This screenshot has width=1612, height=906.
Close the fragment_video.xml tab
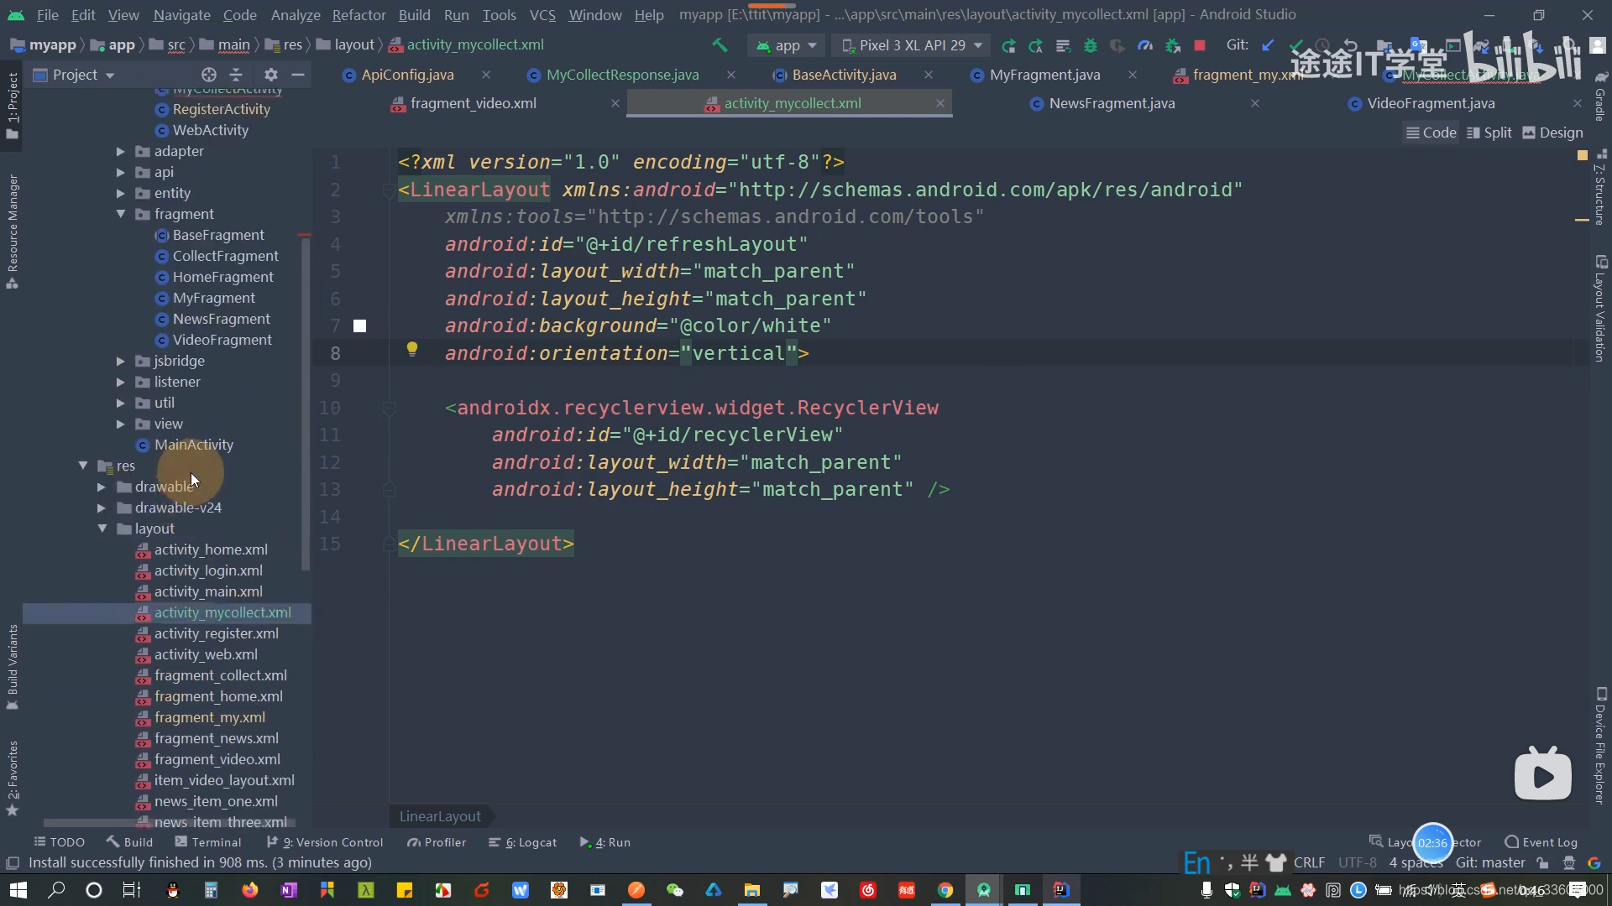pyautogui.click(x=615, y=103)
